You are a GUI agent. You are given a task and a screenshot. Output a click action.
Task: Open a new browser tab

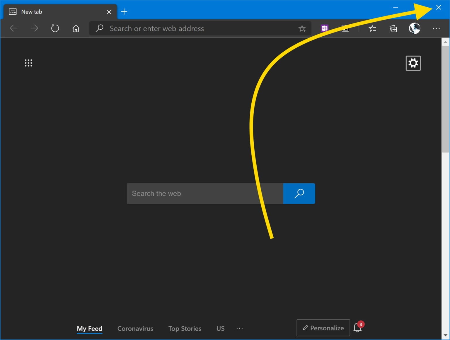[124, 12]
